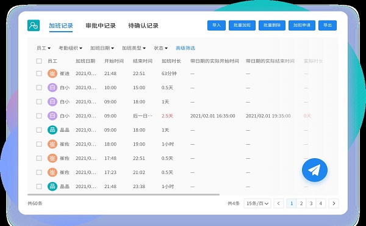Go to page 4

321,203
